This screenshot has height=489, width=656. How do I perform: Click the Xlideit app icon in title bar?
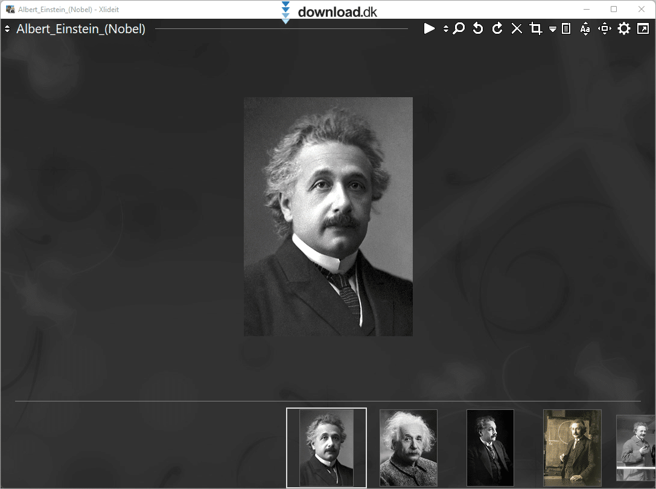(10, 9)
